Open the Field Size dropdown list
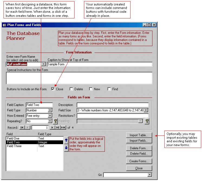 (146, 110)
